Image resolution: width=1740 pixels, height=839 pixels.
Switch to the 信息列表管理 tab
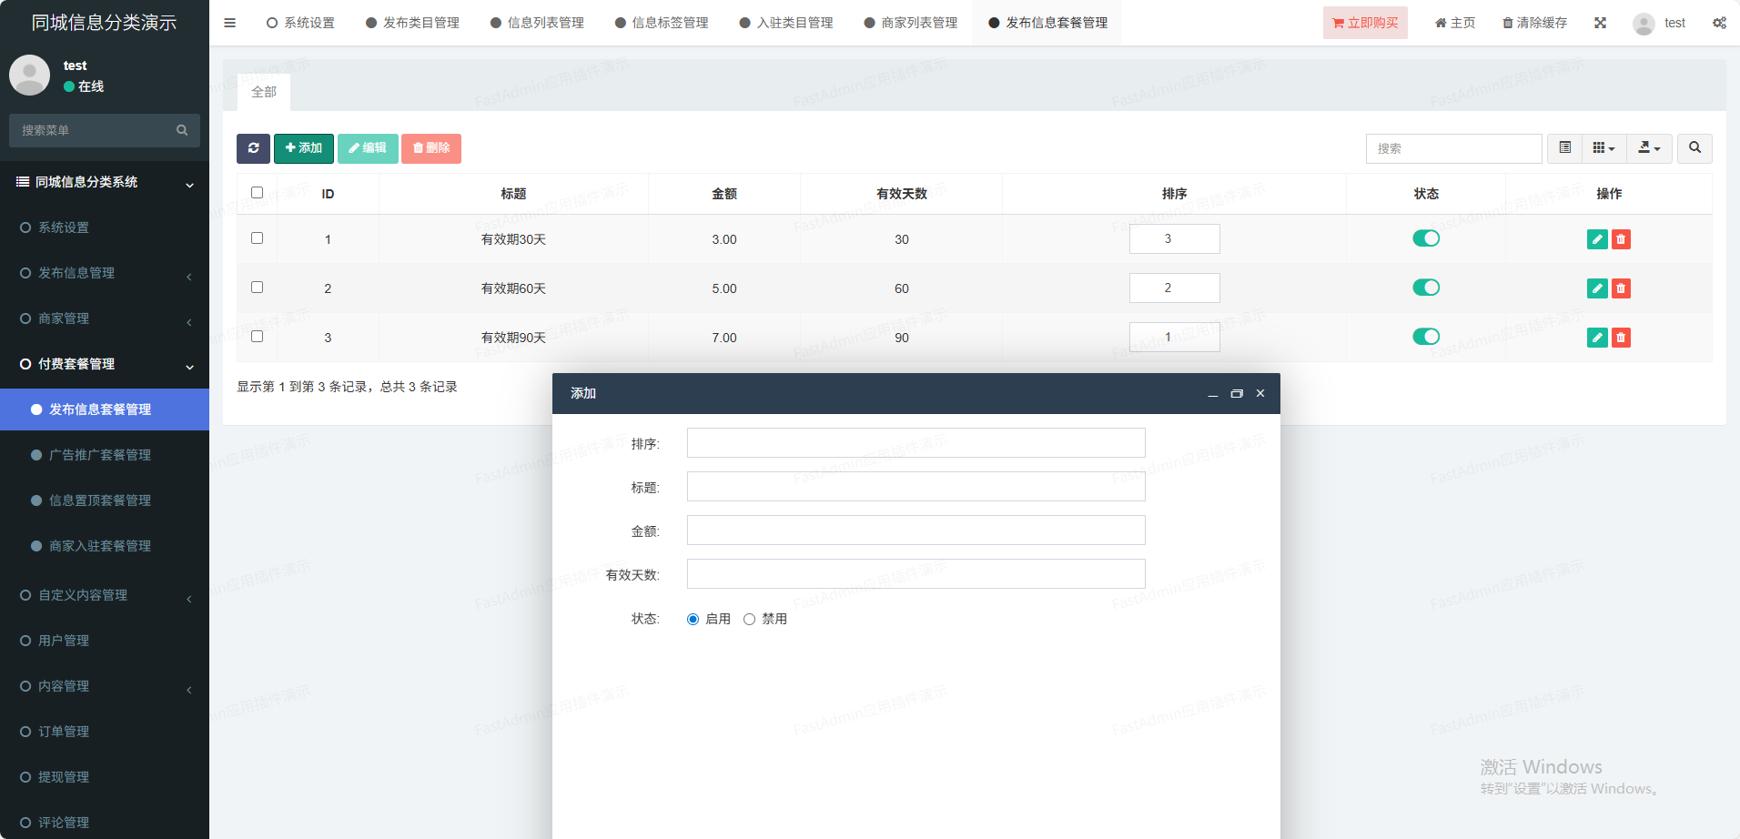[x=537, y=23]
